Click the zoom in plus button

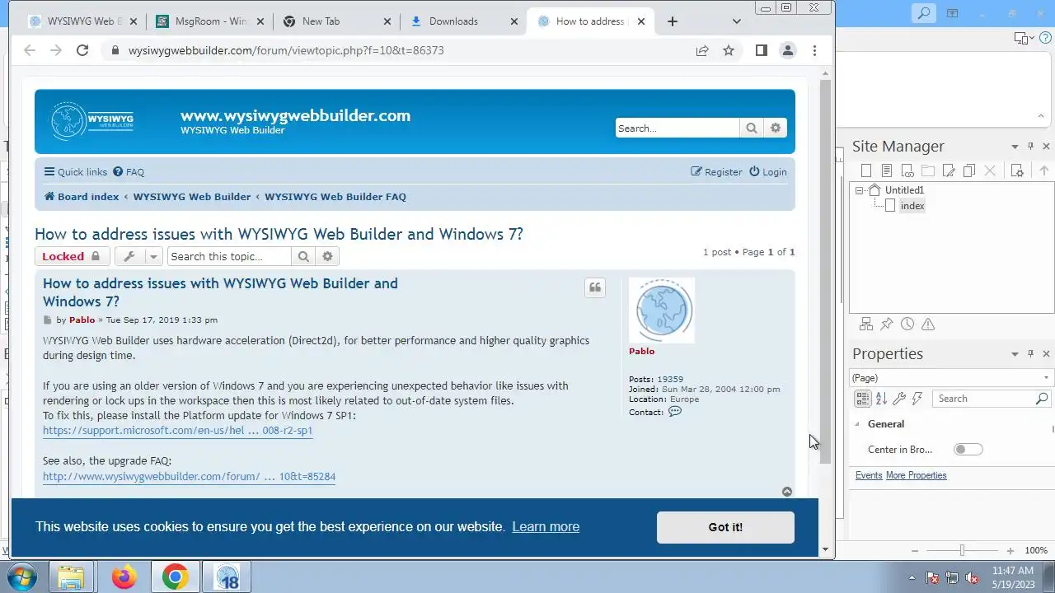[1010, 550]
